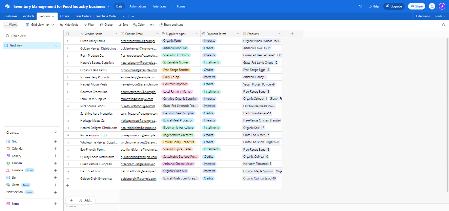
Task: Select Grid view in the sidebar
Action: click(x=32, y=45)
